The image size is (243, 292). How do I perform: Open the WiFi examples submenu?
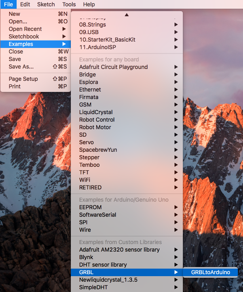(x=127, y=180)
